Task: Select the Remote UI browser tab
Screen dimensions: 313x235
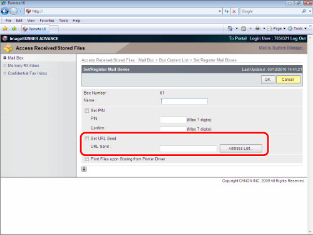Action: point(35,29)
